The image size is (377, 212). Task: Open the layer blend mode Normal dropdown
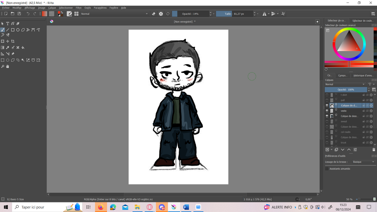click(345, 84)
